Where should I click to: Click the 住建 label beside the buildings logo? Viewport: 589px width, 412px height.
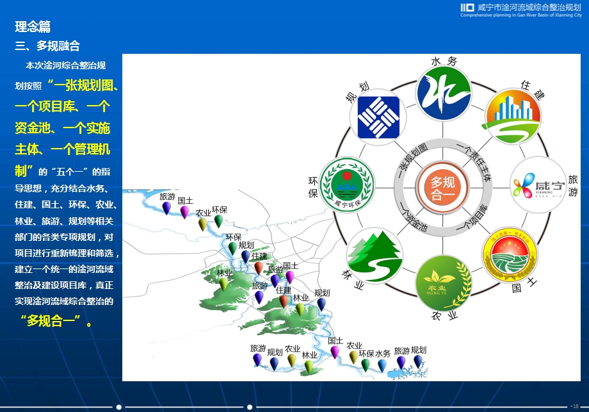pos(533,90)
